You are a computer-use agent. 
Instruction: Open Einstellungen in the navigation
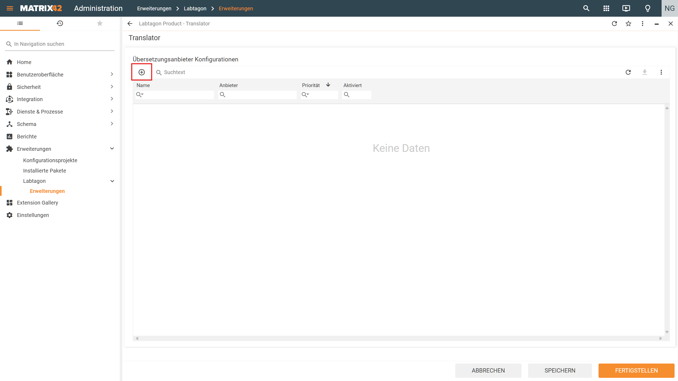point(33,215)
